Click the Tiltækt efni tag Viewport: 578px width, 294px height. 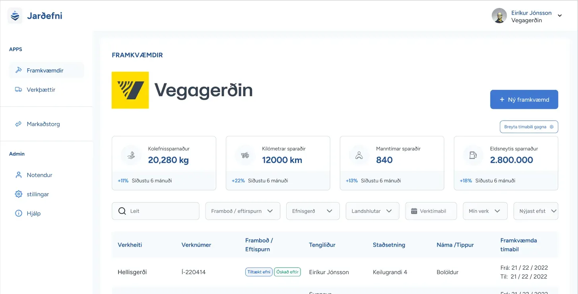pos(259,272)
